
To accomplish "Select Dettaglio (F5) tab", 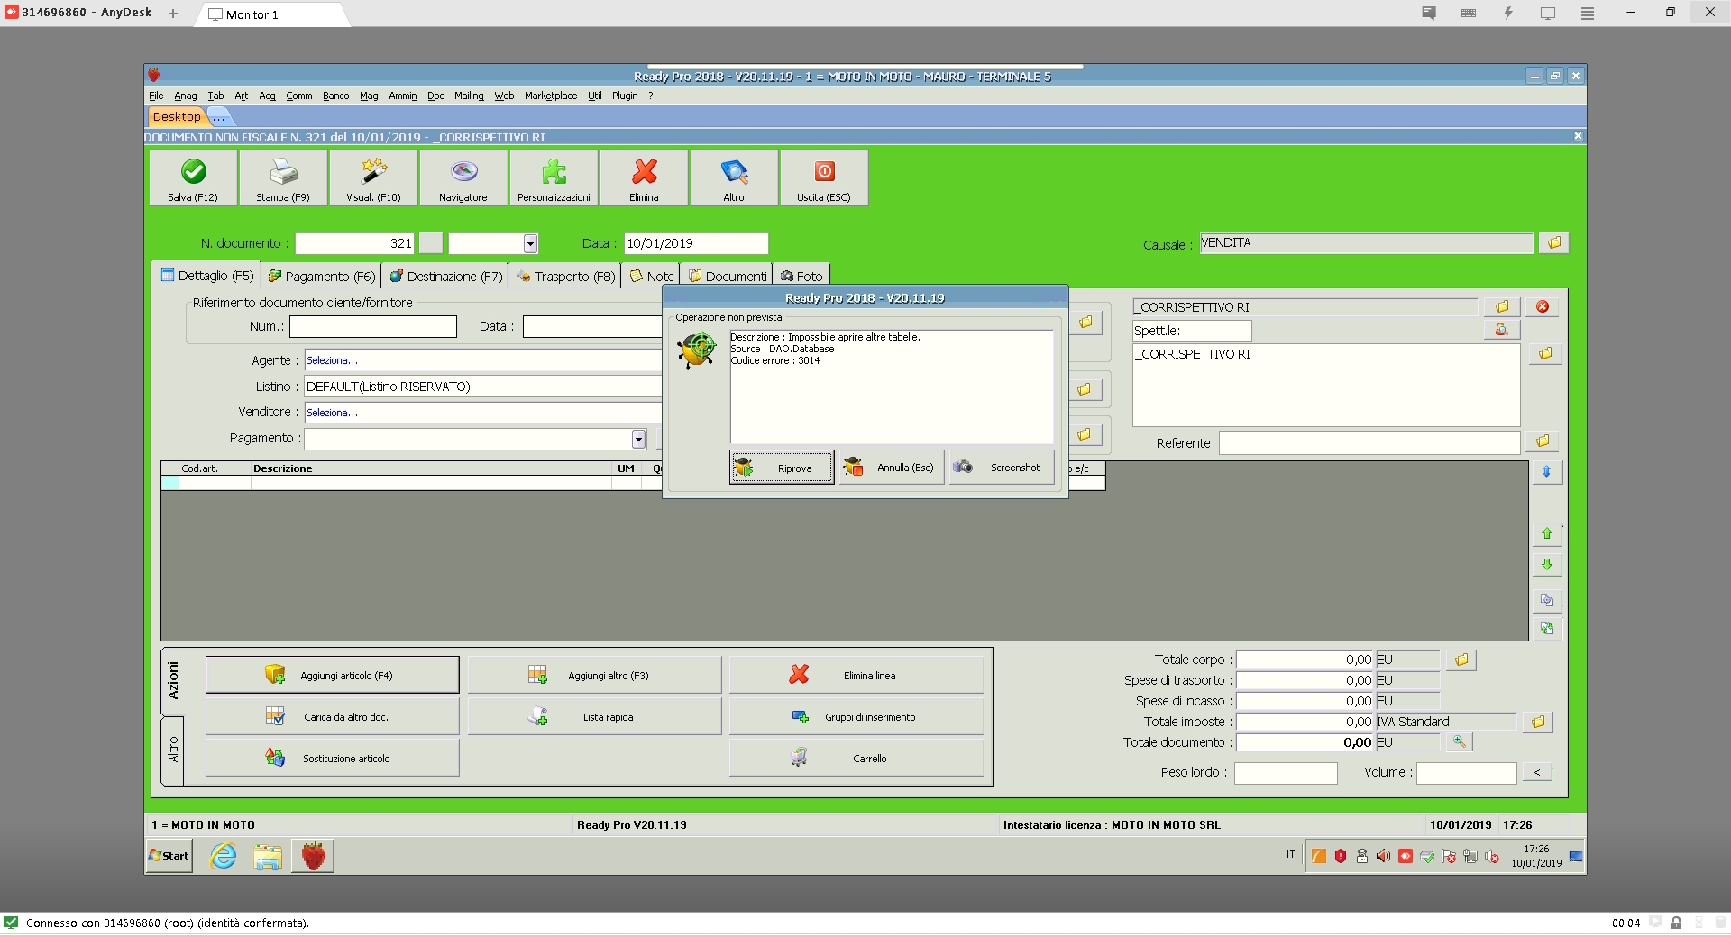I will [x=206, y=275].
